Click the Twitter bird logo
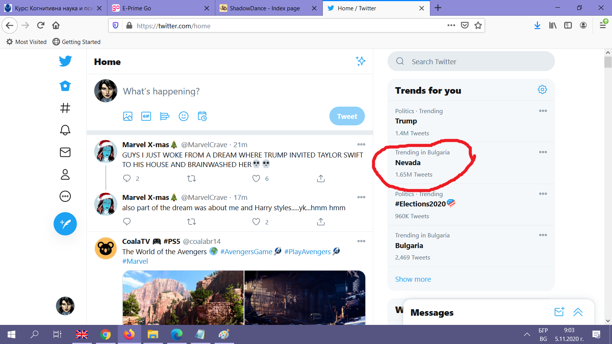This screenshot has height=344, width=612. 65,61
